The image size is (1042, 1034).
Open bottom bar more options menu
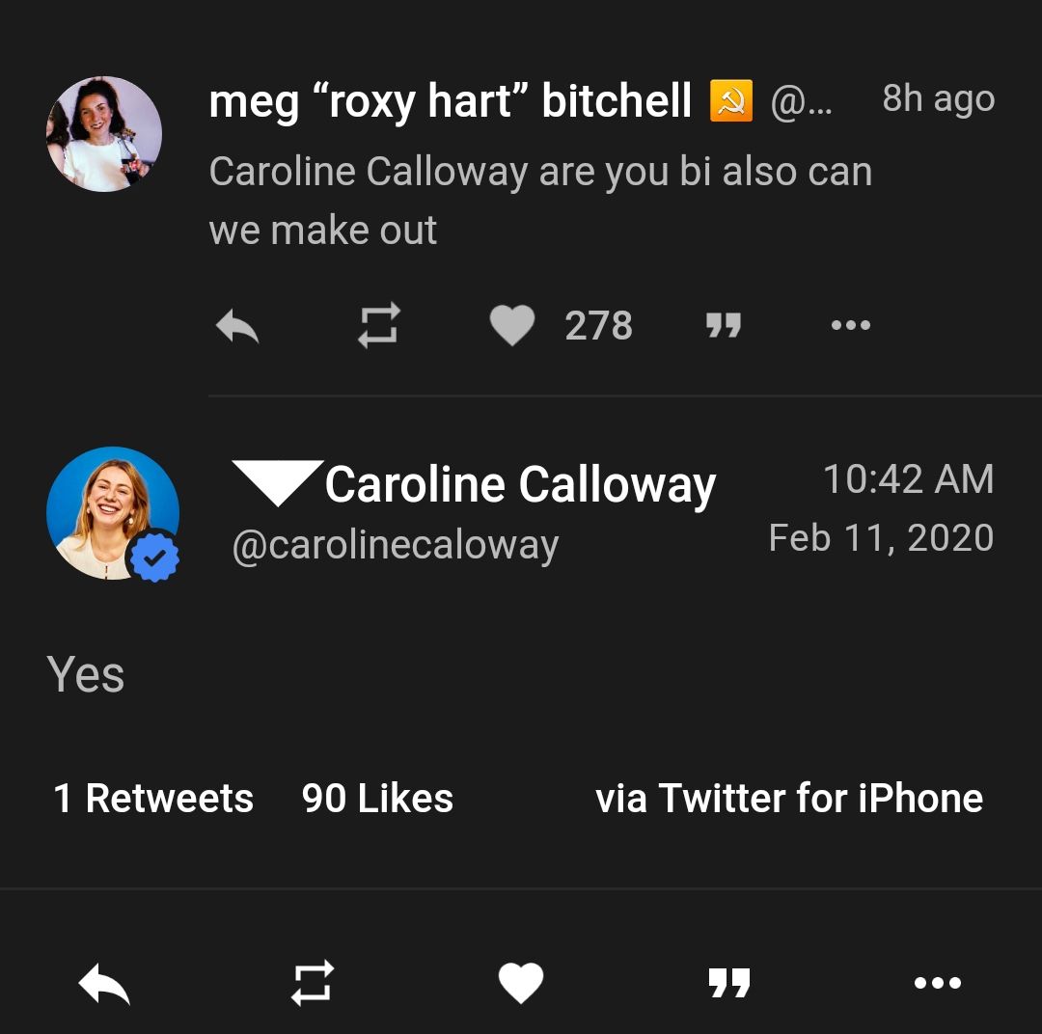(937, 984)
